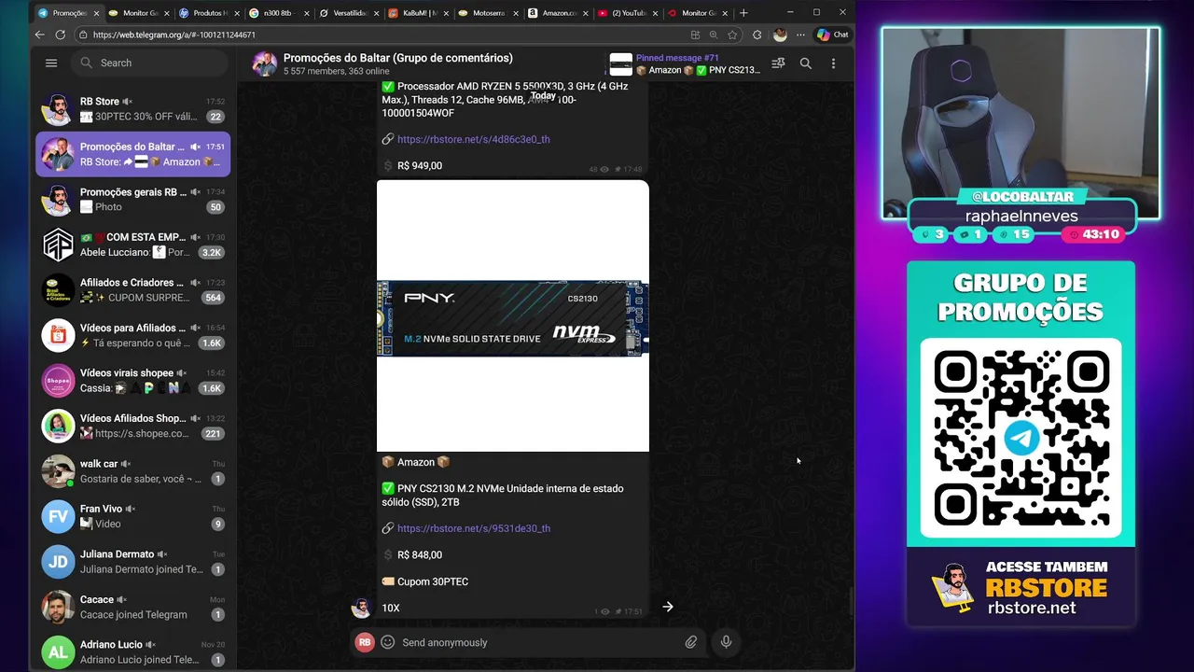Switch to the Motoserra browser tab

[486, 13]
